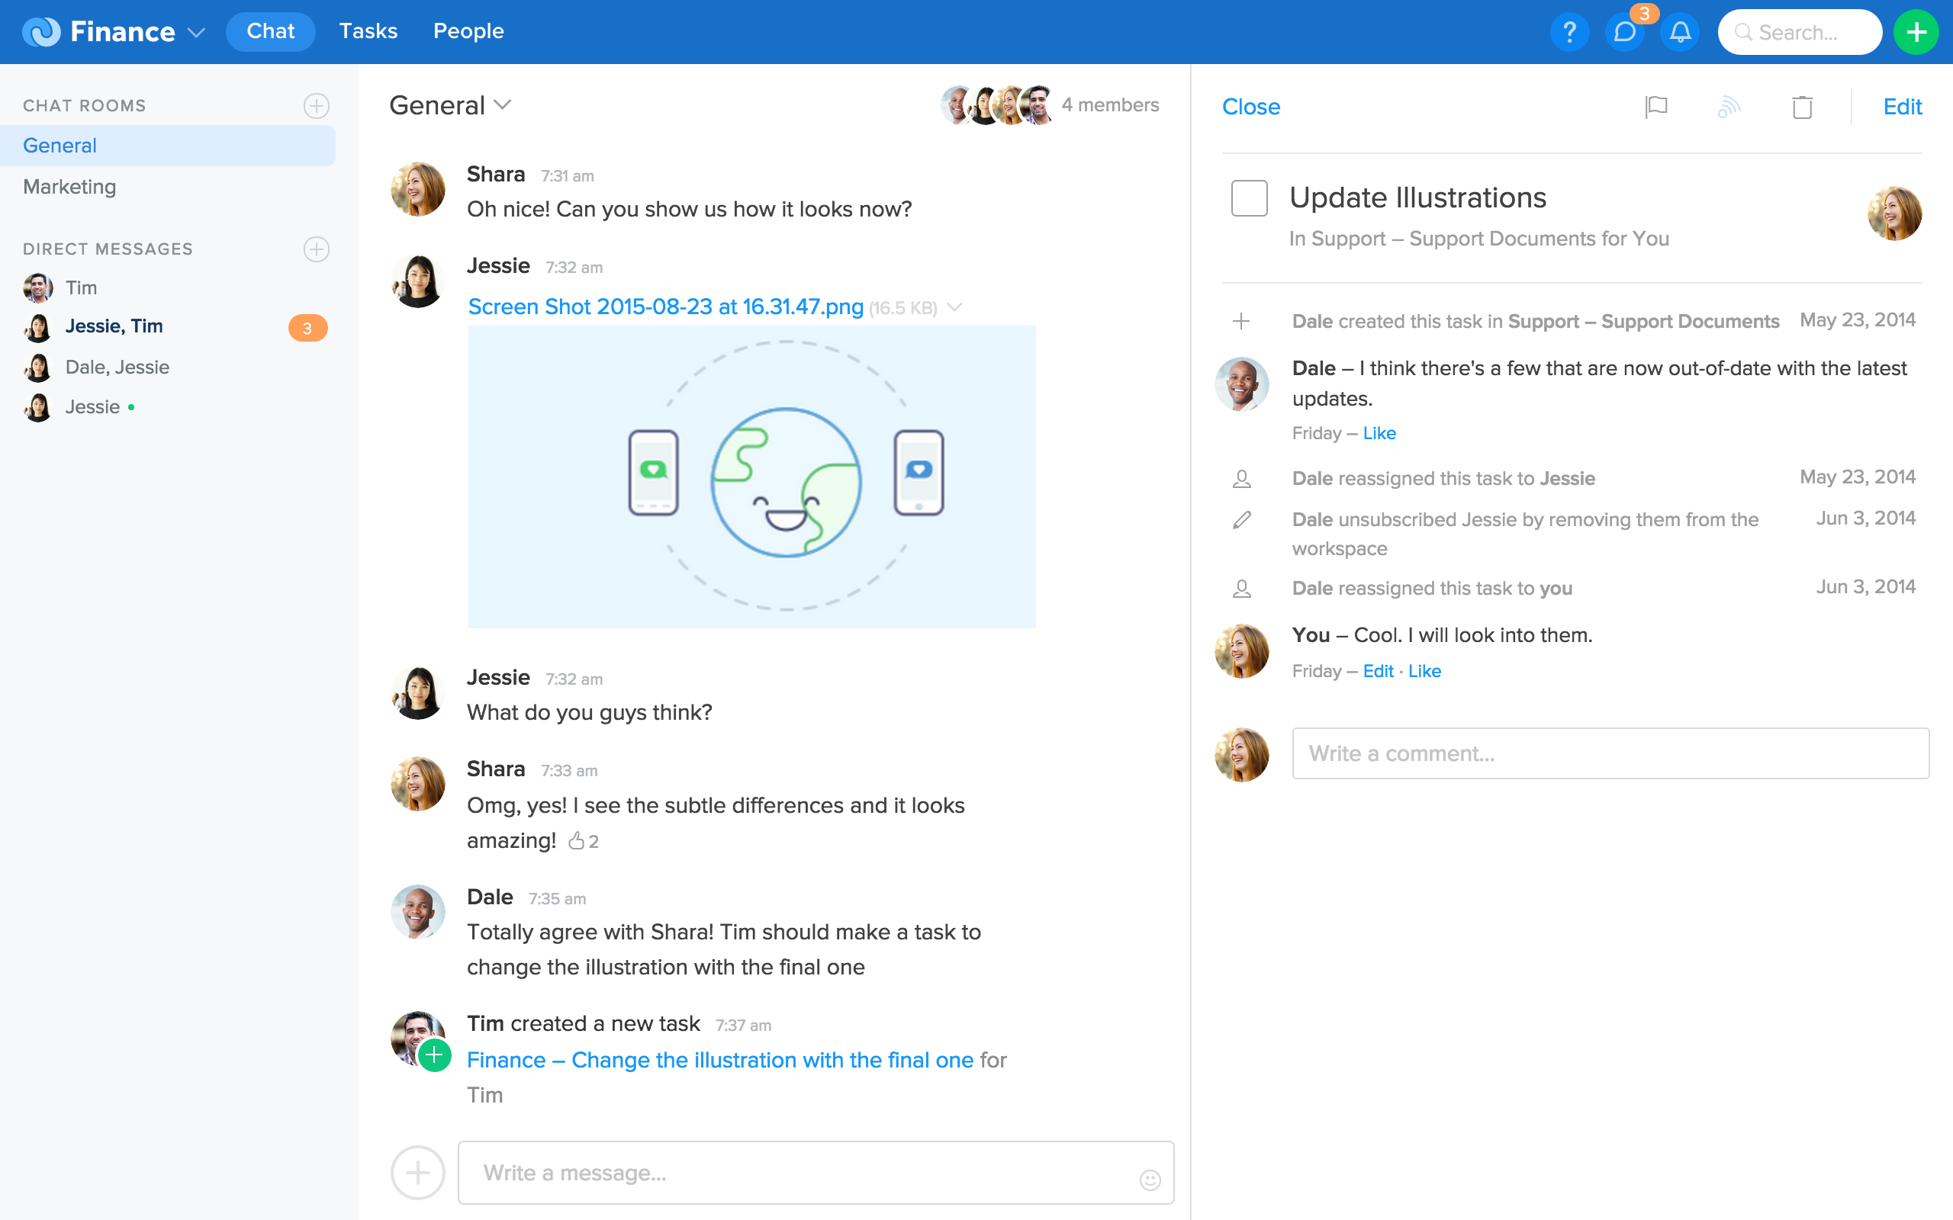
Task: Open the chat notifications icon with badge
Action: tap(1624, 32)
